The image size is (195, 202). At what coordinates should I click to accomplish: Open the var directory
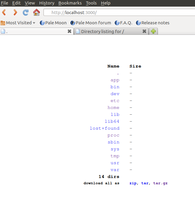pyautogui.click(x=115, y=170)
